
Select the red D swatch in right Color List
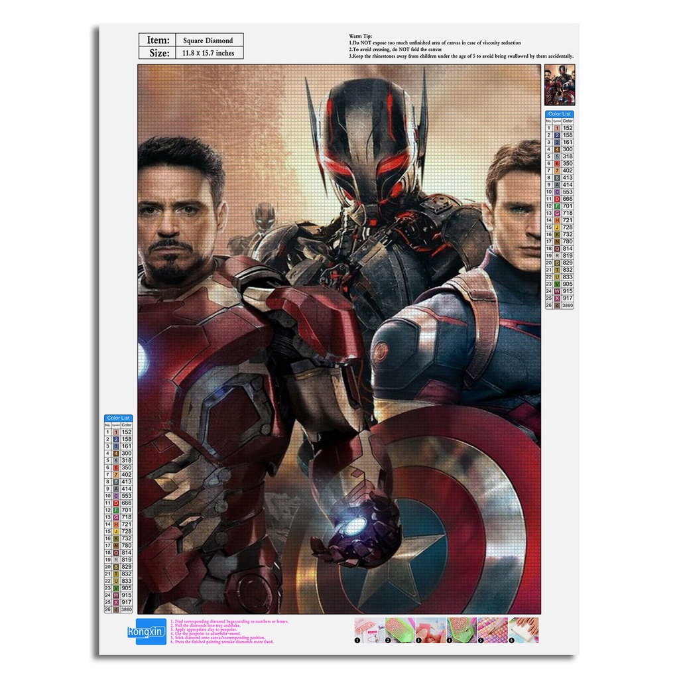pos(557,199)
